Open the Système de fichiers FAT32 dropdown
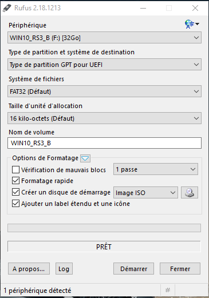 [104, 92]
